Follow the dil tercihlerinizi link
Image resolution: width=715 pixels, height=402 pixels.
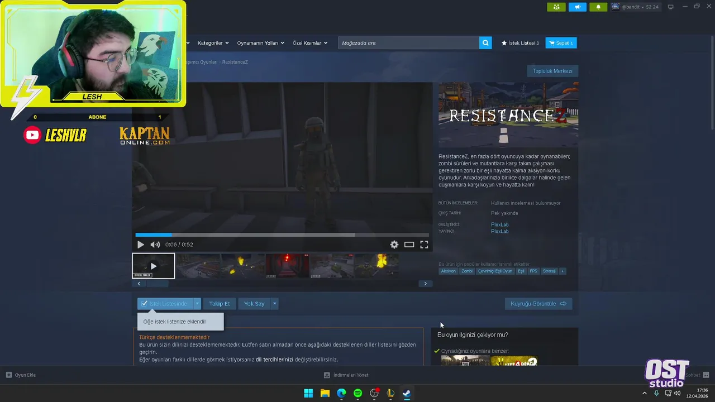click(274, 360)
